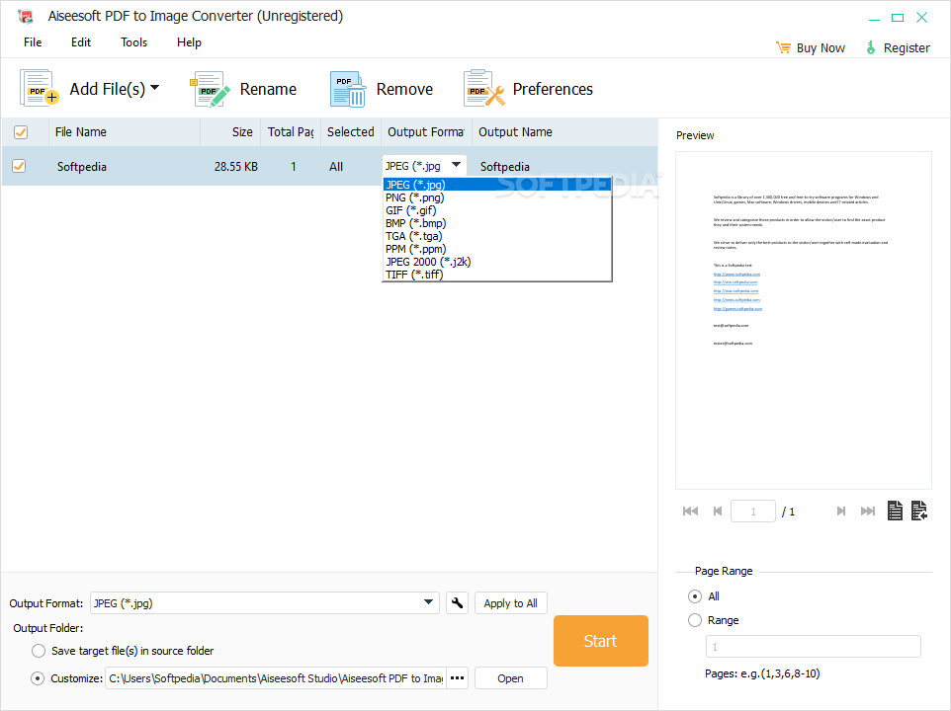Click the Add File(s) PDF icon
Image resolution: width=951 pixels, height=711 pixels.
[x=40, y=89]
